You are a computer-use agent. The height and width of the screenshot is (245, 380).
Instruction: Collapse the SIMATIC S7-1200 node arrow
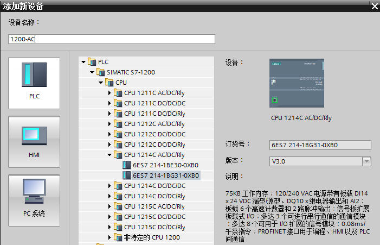[x=92, y=72]
